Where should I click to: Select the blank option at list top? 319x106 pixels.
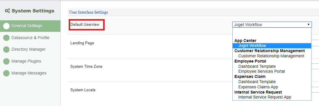[x=272, y=33]
